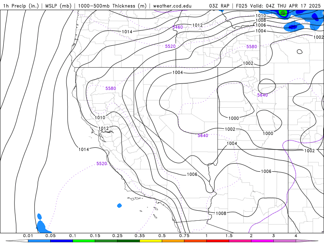The width and height of the screenshot is (324, 243).
Task: Click the '1h Precip (in.)' title text
Action: (x=21, y=6)
